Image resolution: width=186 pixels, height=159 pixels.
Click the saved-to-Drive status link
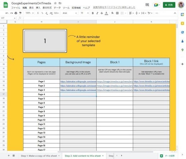pyautogui.click(x=114, y=7)
